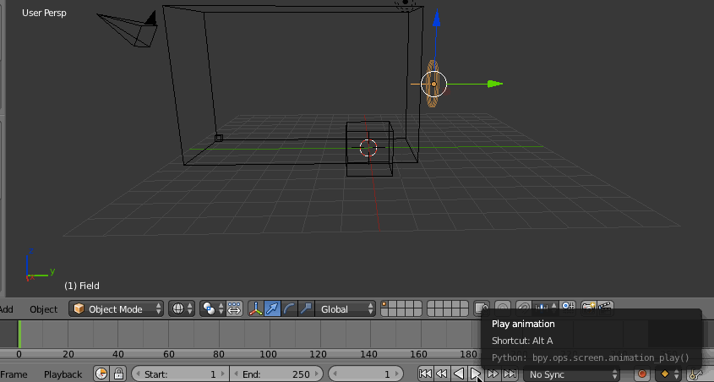Screen dimensions: 714x382
Task: Click the 3D cursor inside the cube
Action: tap(368, 148)
